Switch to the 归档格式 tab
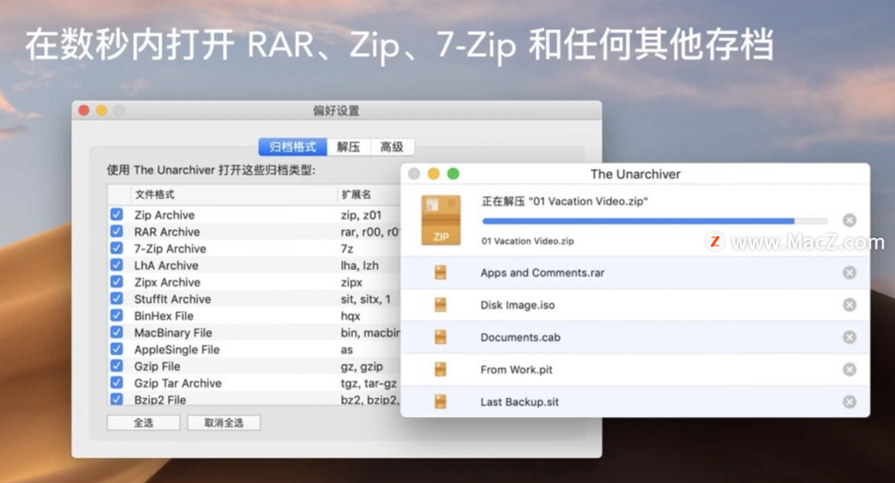Image resolution: width=895 pixels, height=483 pixels. tap(293, 147)
